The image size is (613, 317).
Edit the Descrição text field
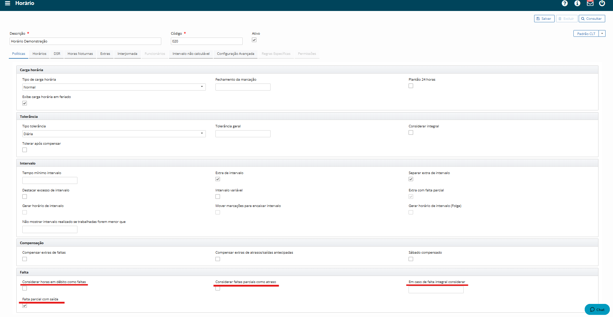pos(85,41)
